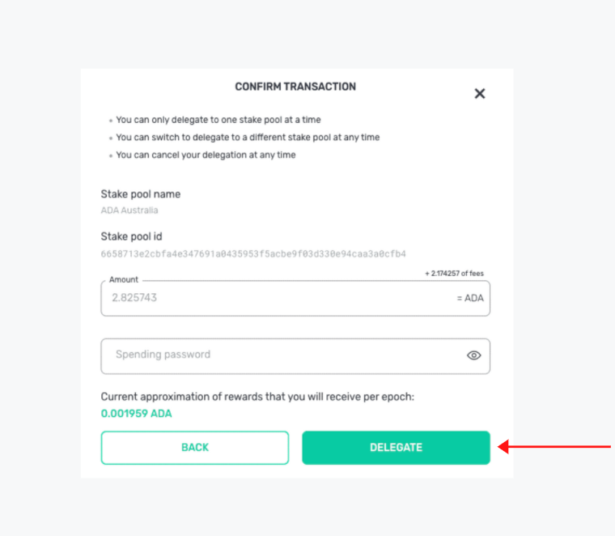Click the red arrow pointing at DELEGATE
The image size is (615, 536).
pos(554,447)
